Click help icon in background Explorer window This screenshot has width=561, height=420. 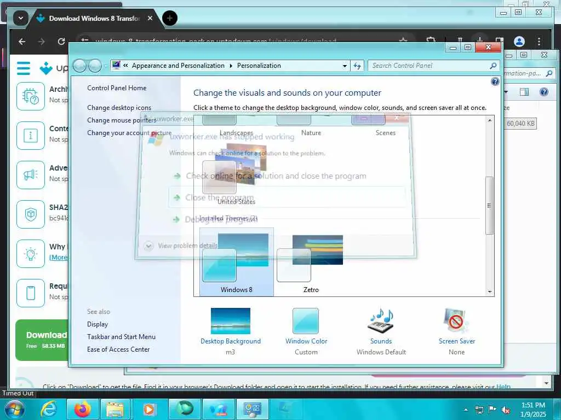pyautogui.click(x=544, y=92)
